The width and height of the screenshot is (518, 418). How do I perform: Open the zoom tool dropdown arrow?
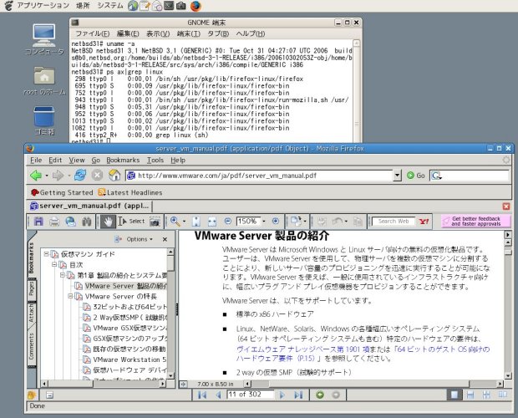[x=184, y=222]
